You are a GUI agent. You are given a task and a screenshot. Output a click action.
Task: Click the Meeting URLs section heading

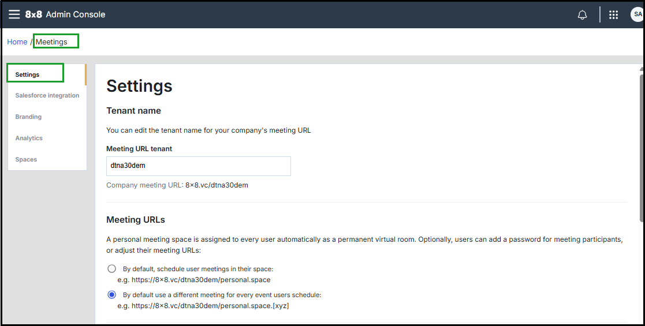click(136, 220)
